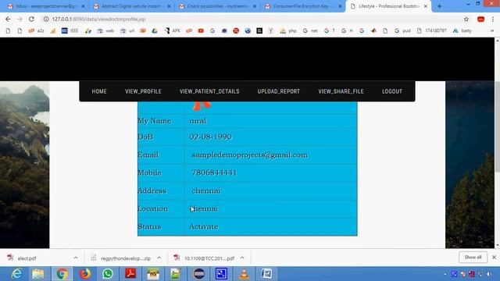Open WhatsApp from the taskbar

click(108, 274)
